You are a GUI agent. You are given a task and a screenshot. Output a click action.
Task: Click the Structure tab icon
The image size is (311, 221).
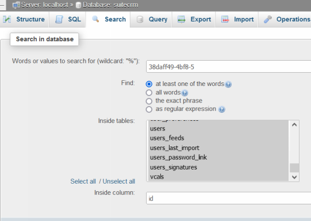coord(7,19)
